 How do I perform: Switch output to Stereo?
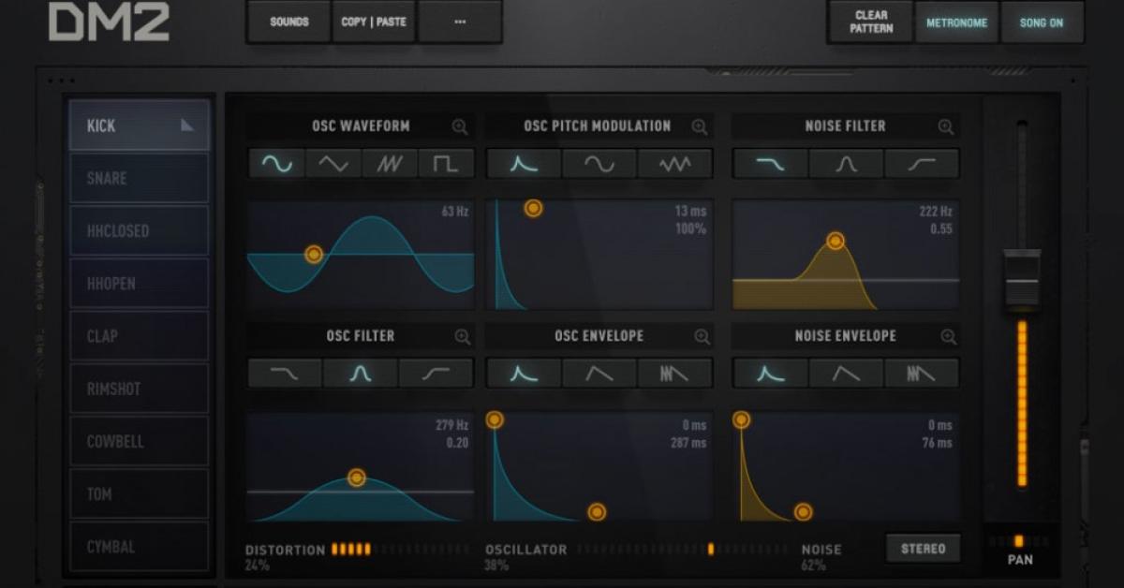923,548
